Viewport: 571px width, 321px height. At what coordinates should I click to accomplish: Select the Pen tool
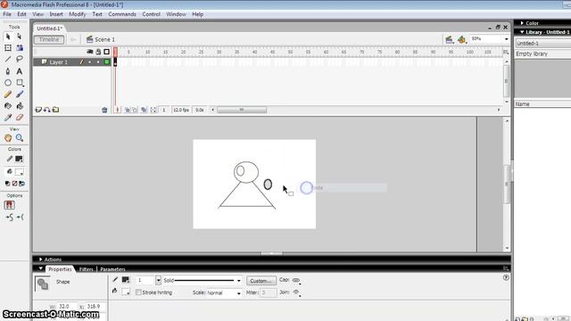[x=8, y=71]
